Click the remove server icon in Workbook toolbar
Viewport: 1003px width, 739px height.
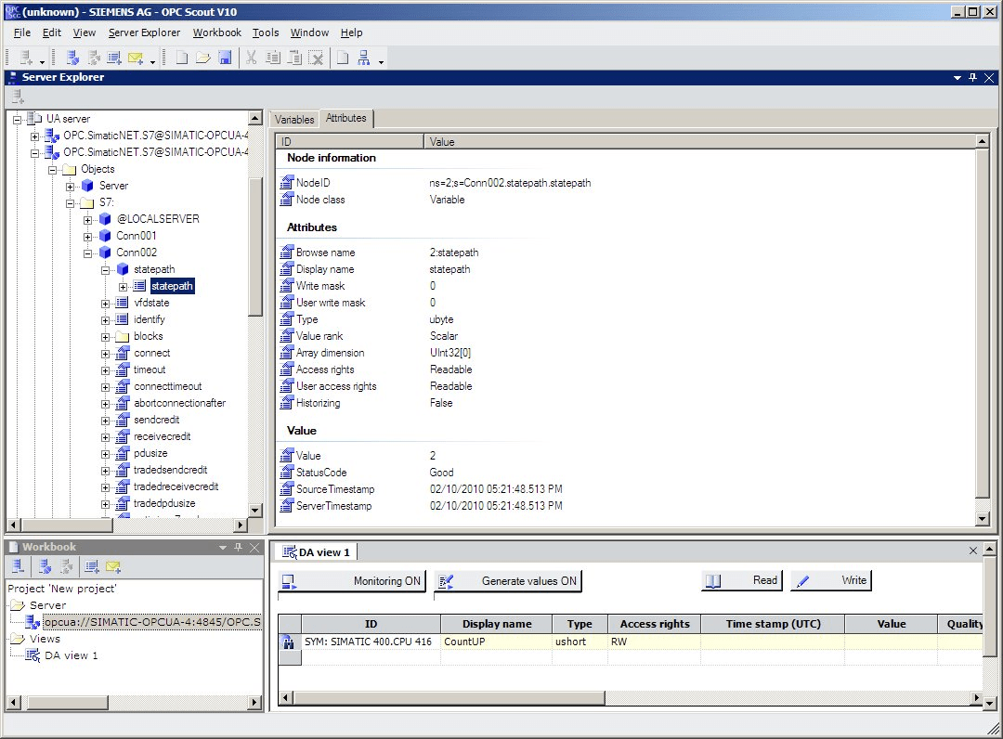(18, 566)
